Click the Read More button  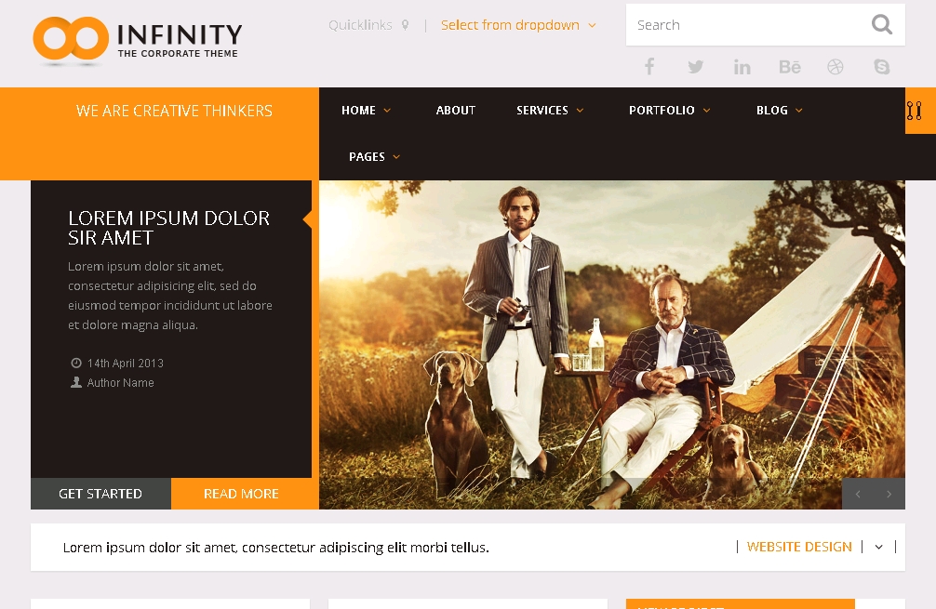[x=241, y=494]
